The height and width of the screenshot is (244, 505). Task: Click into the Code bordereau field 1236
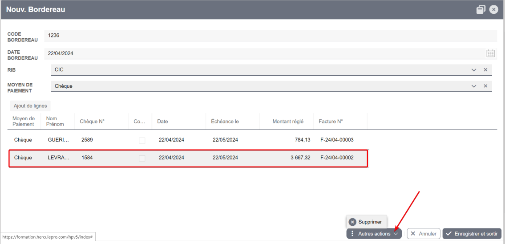[271, 36]
